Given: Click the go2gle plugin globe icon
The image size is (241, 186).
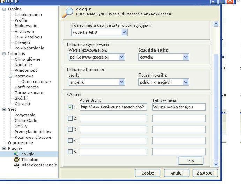Looking at the screenshot, I should (17, 154).
